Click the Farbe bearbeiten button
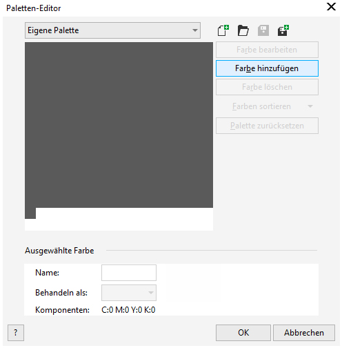 point(267,50)
